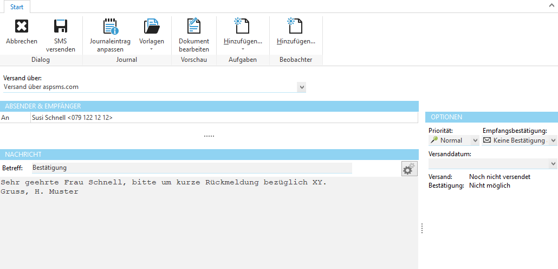
Task: Click the 'Nicht möglich' confirmation status
Action: (489, 185)
